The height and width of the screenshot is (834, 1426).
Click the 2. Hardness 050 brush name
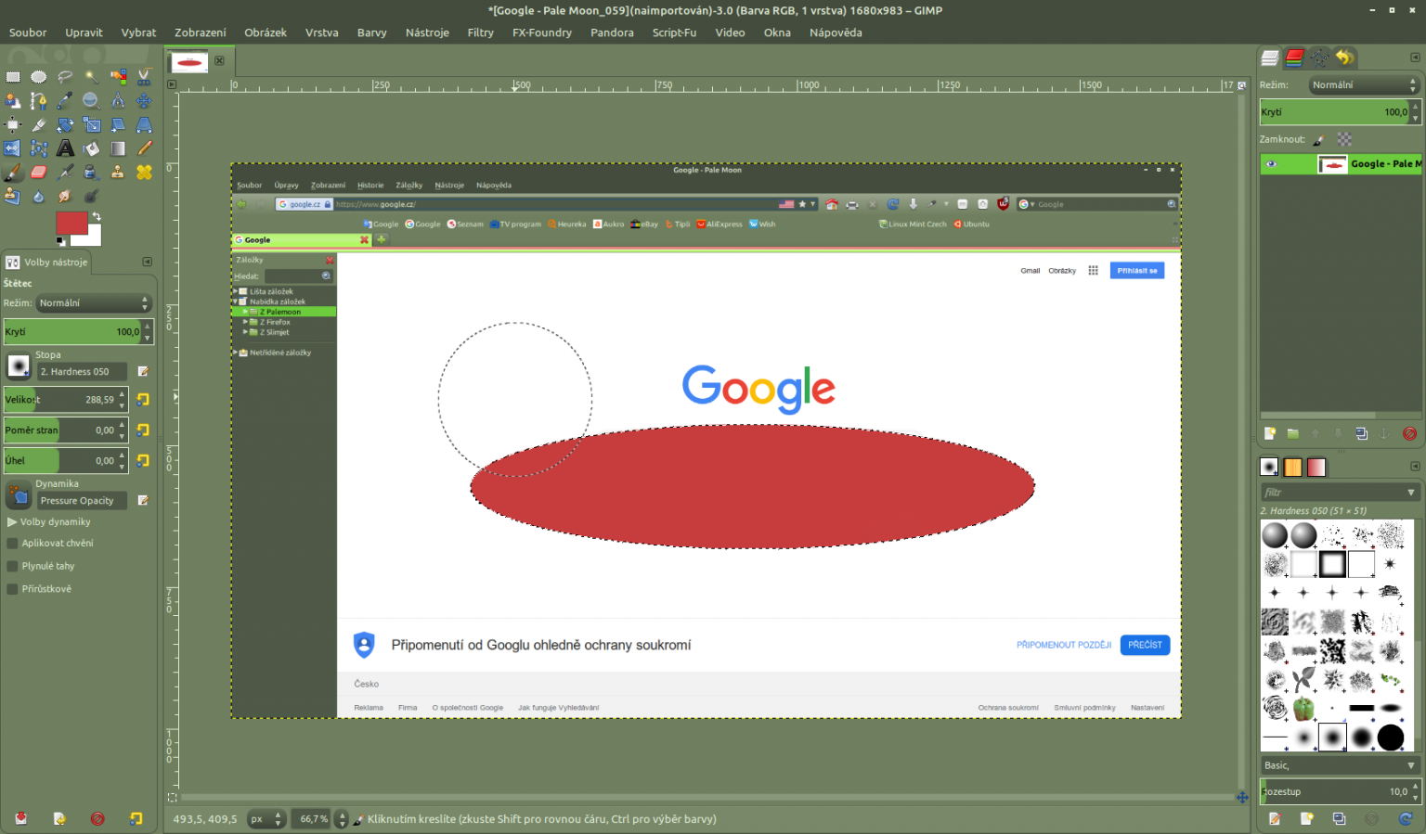[81, 372]
